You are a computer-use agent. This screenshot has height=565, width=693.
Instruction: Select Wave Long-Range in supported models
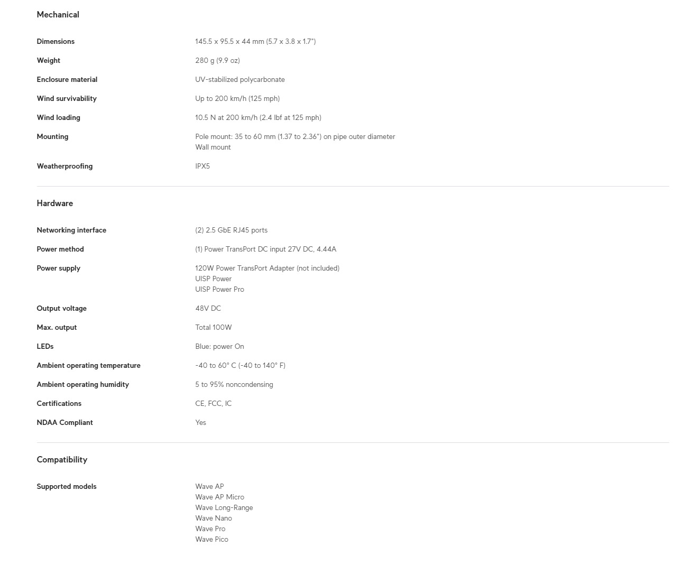224,508
